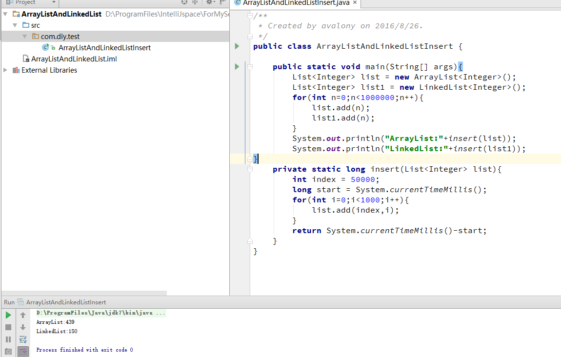Run the class from the gutter arrow beside class declaration
561x357 pixels.
237,46
